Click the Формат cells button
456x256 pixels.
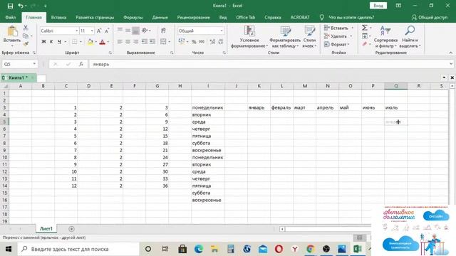[x=337, y=44]
